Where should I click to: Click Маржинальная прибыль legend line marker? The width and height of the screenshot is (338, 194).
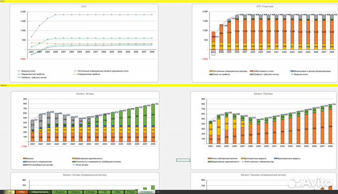[x=19, y=74]
